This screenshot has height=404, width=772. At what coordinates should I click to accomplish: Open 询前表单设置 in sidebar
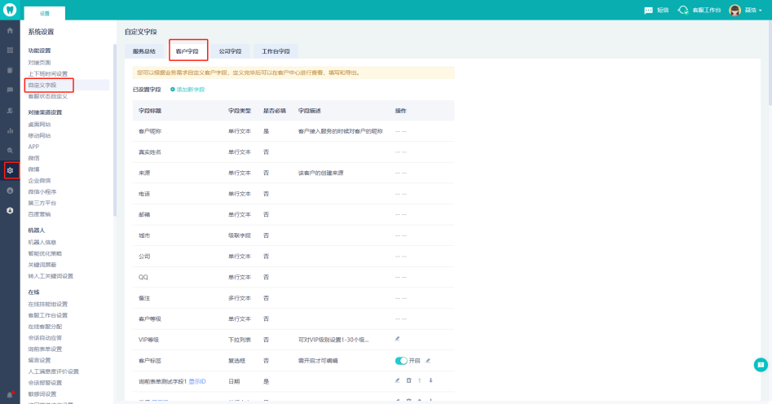coord(45,349)
